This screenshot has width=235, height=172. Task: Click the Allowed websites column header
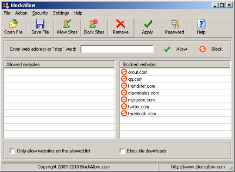(59, 64)
